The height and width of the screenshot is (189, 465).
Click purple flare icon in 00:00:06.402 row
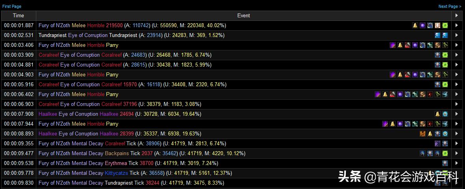coord(377,94)
